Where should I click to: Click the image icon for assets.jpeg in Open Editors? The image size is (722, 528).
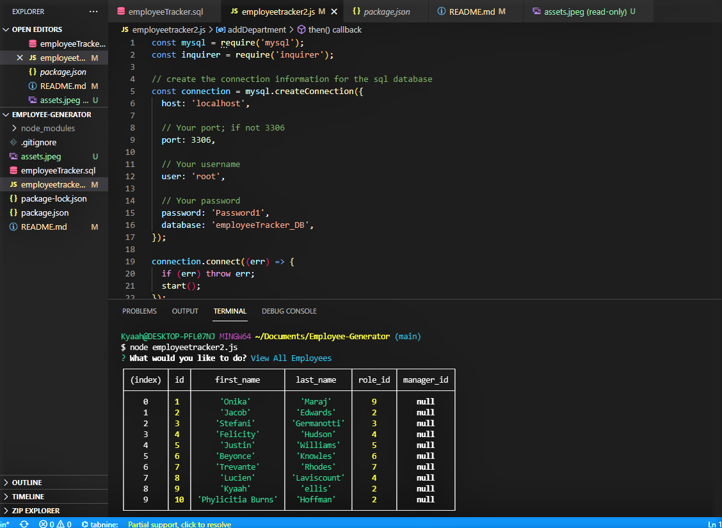click(x=33, y=100)
